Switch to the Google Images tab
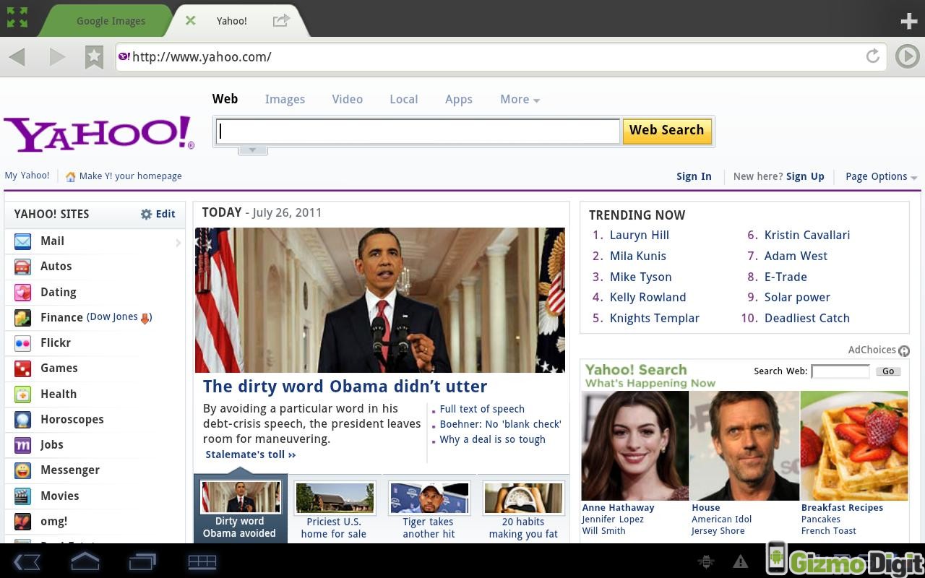Screen dimensions: 925x578 pos(111,21)
